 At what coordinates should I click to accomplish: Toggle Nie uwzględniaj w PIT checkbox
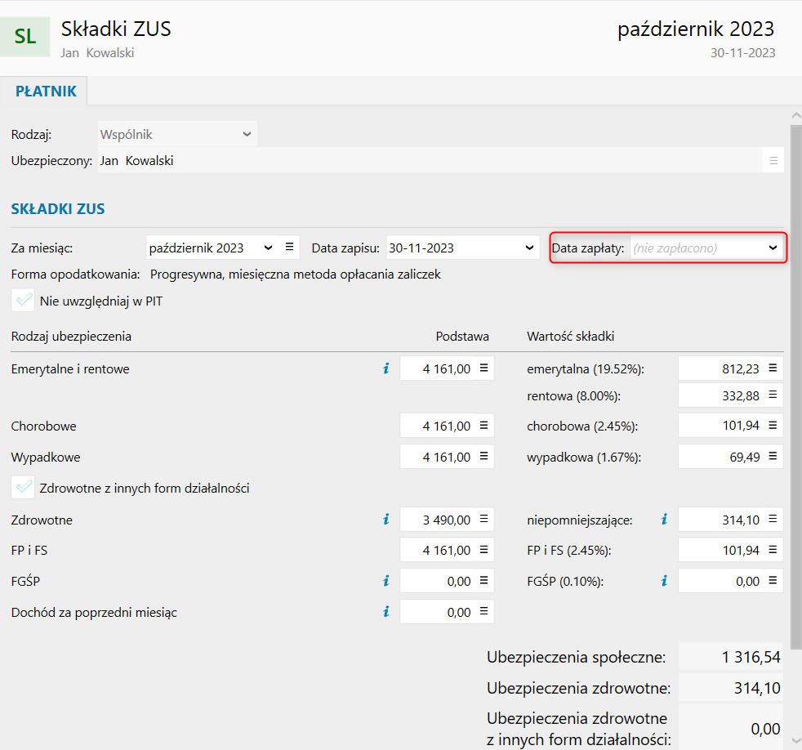coord(24,301)
